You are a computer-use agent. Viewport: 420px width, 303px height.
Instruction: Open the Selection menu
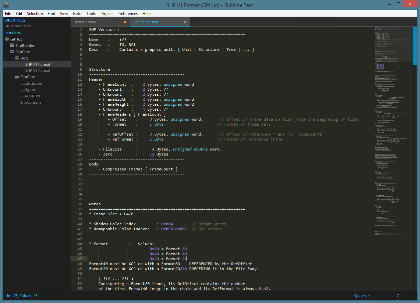tap(35, 14)
